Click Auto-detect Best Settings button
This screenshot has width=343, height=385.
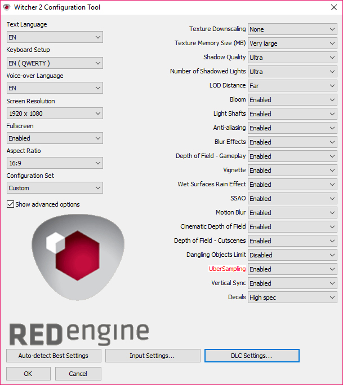pyautogui.click(x=54, y=356)
